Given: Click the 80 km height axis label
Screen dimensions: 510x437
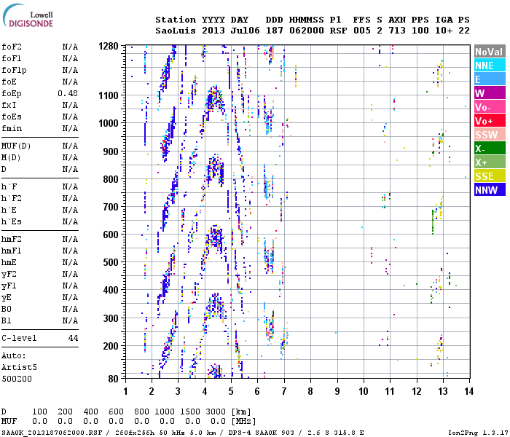Looking at the screenshot, I should tap(113, 379).
